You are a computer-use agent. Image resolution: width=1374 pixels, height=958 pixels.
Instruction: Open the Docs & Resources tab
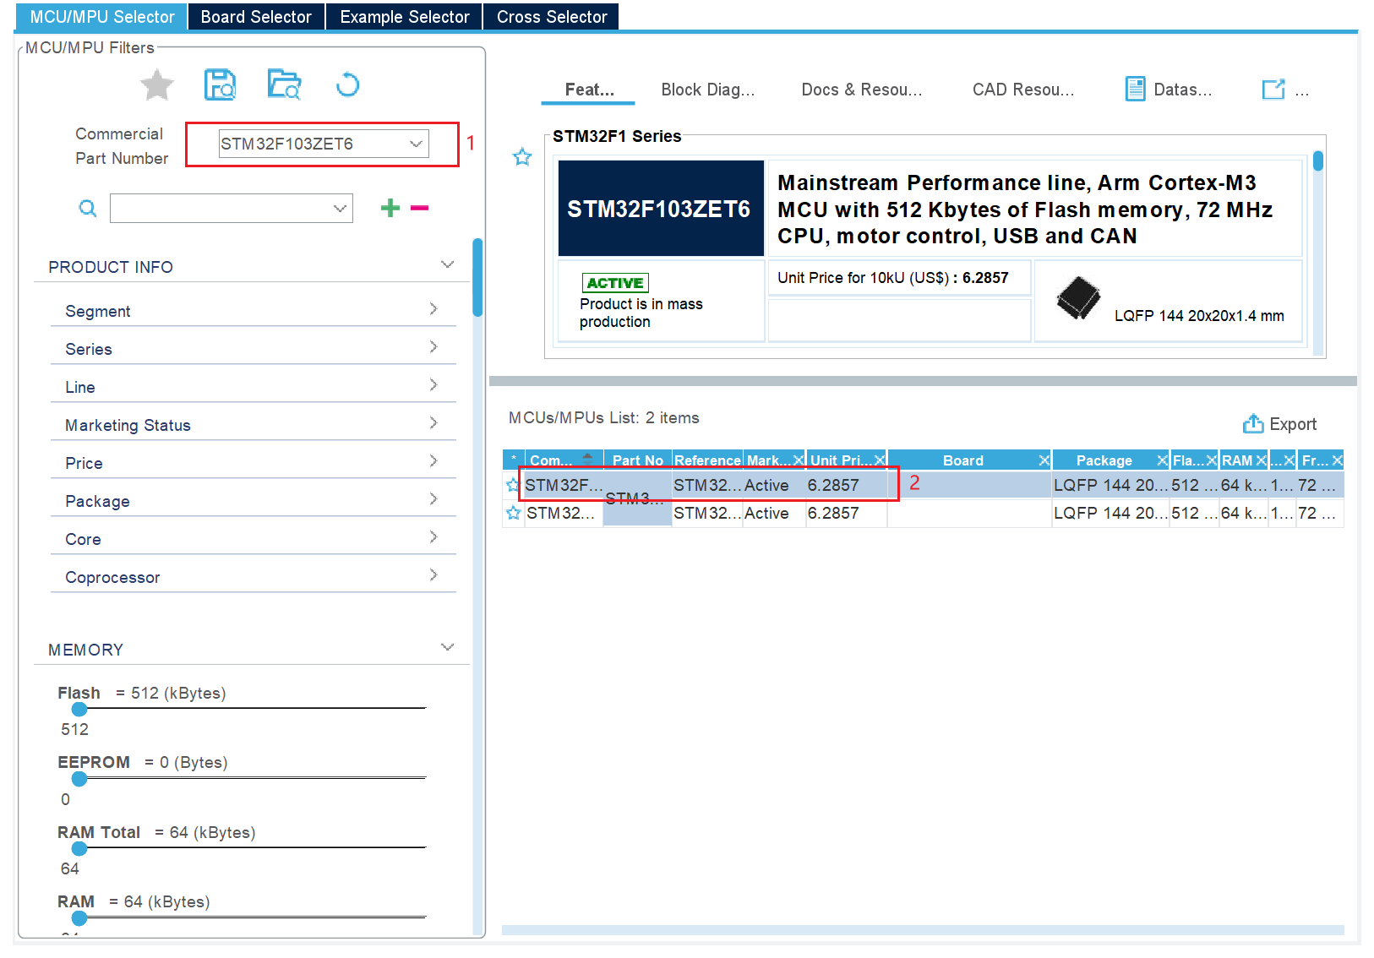[x=861, y=90]
